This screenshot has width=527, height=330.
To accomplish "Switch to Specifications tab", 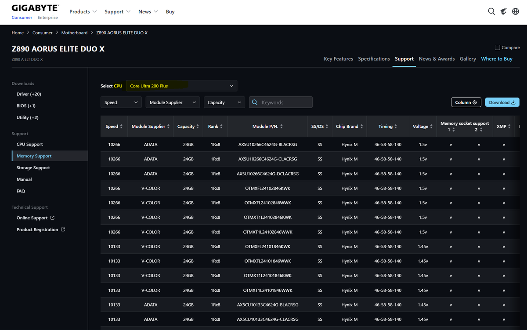I will pyautogui.click(x=374, y=59).
